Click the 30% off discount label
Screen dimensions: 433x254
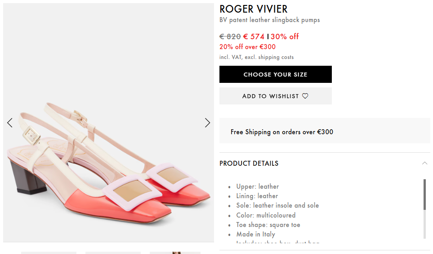coord(285,36)
